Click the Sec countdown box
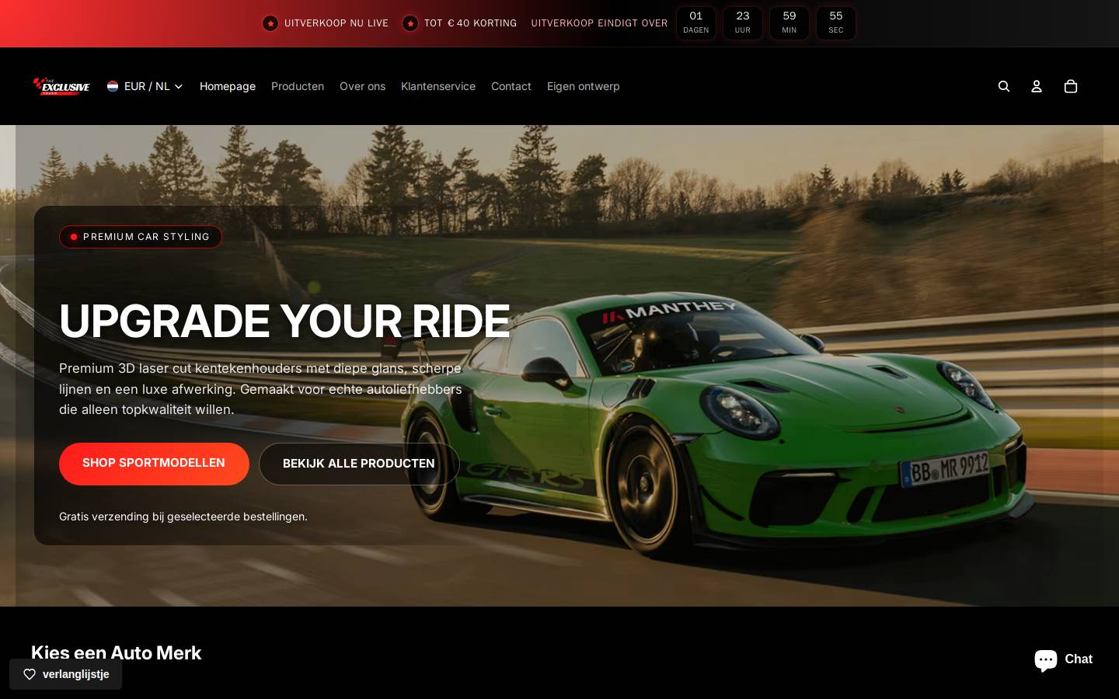Screen dimensions: 1119x699 (x=836, y=23)
